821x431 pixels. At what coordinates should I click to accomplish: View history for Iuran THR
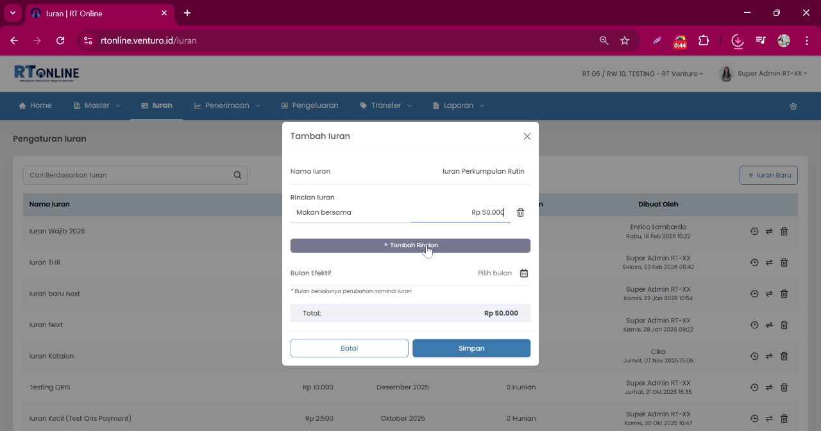pos(754,262)
